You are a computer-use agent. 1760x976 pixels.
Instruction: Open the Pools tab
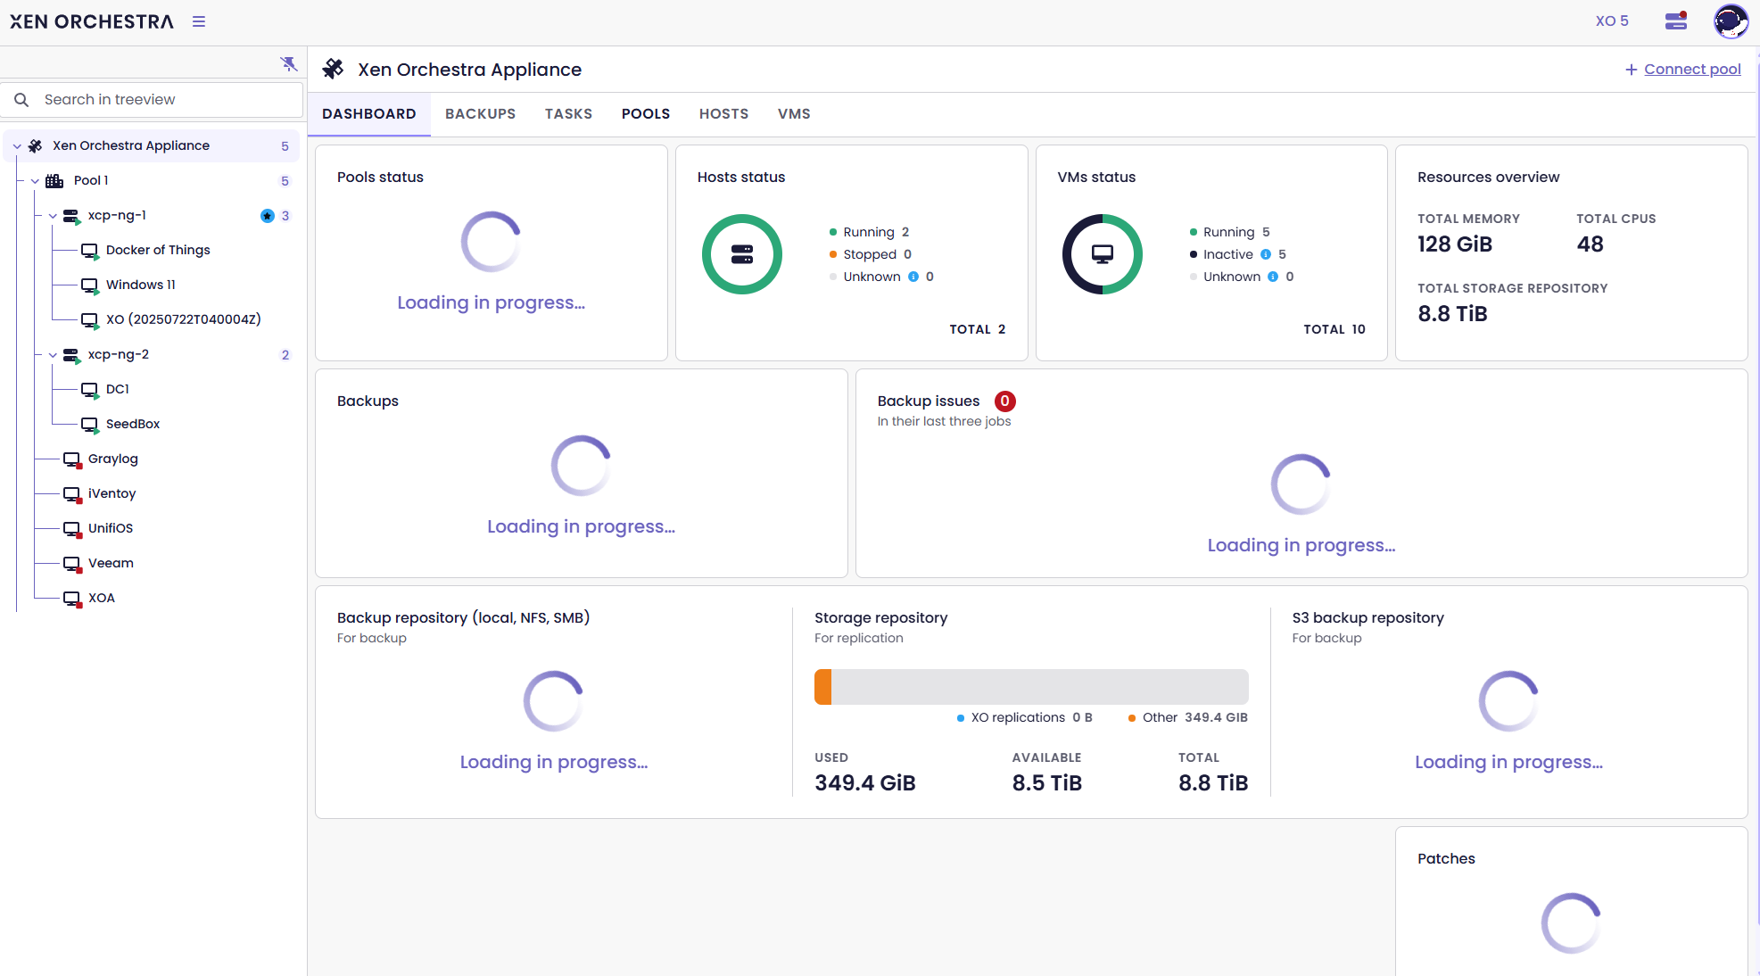pos(646,114)
